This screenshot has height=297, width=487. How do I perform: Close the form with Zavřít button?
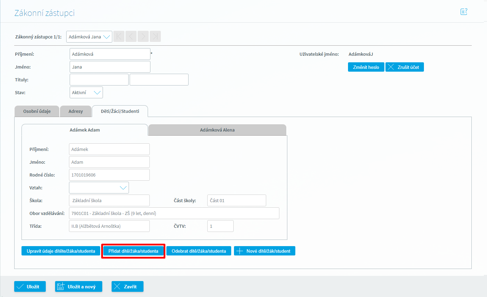pos(127,287)
